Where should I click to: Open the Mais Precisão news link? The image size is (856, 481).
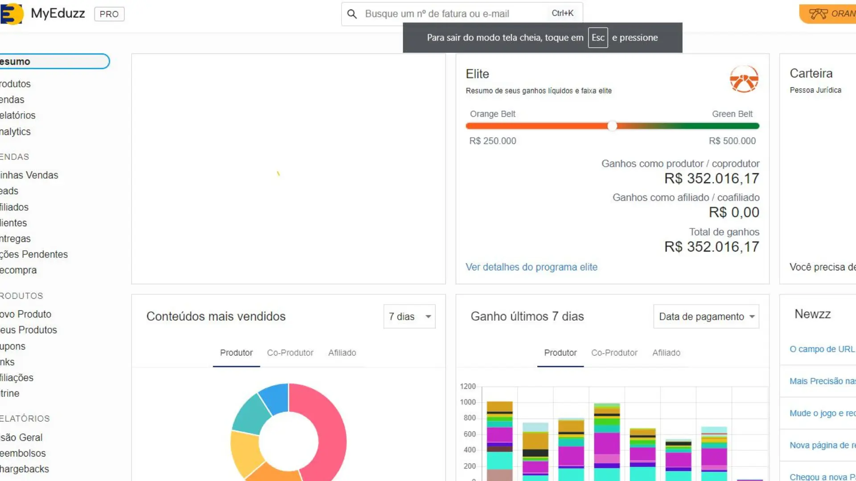click(x=822, y=381)
